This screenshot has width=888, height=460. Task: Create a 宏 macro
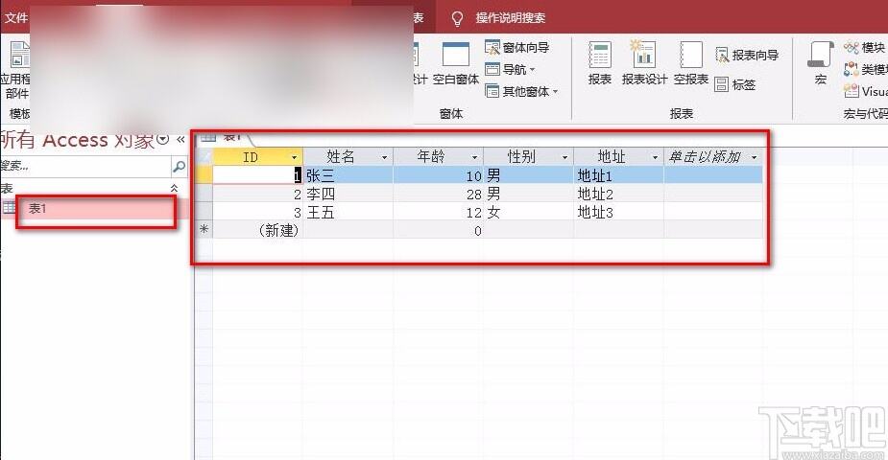(x=821, y=63)
